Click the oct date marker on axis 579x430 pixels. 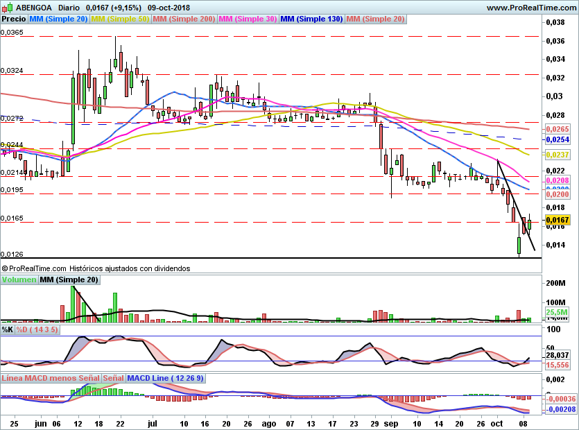pyautogui.click(x=496, y=424)
